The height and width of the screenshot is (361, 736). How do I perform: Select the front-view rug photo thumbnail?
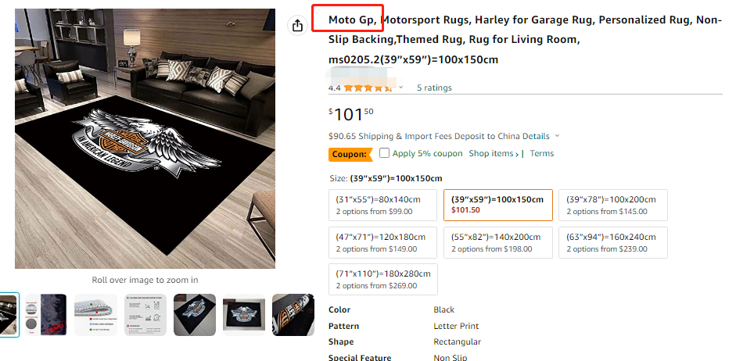coord(243,315)
